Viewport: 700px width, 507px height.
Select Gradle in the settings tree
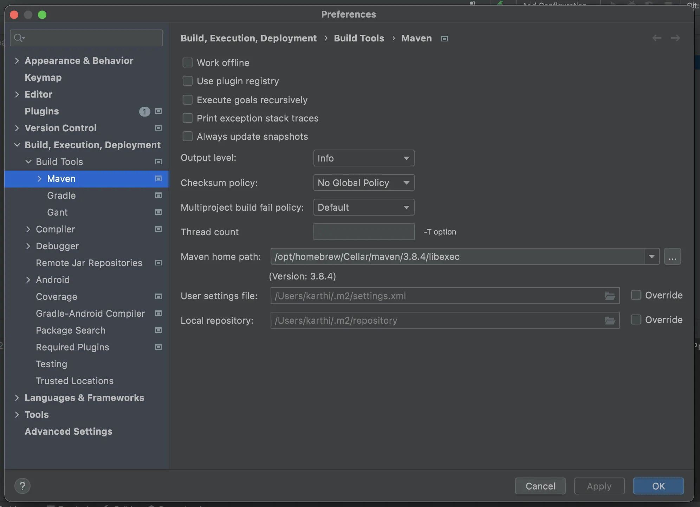click(x=61, y=196)
